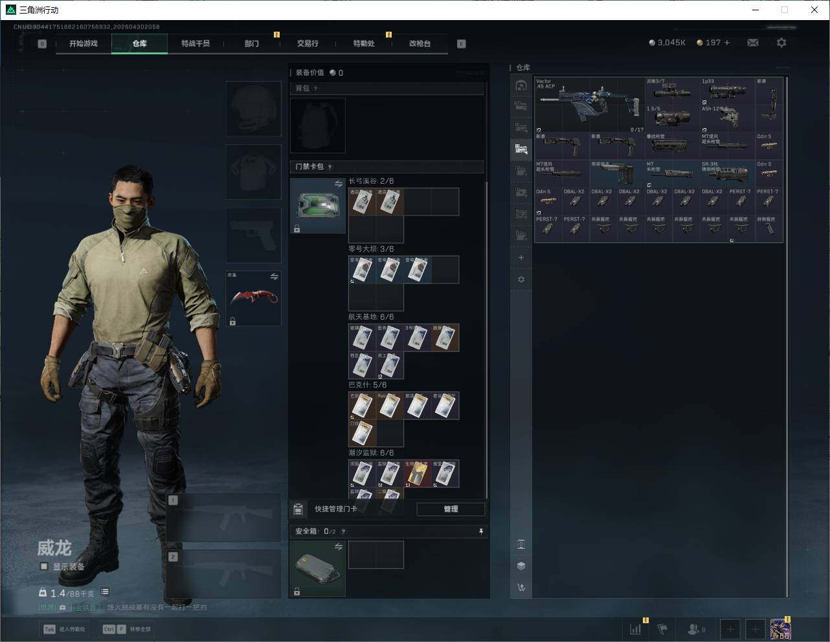Click the empty pistol equipment slot
This screenshot has height=642, width=830.
253,235
